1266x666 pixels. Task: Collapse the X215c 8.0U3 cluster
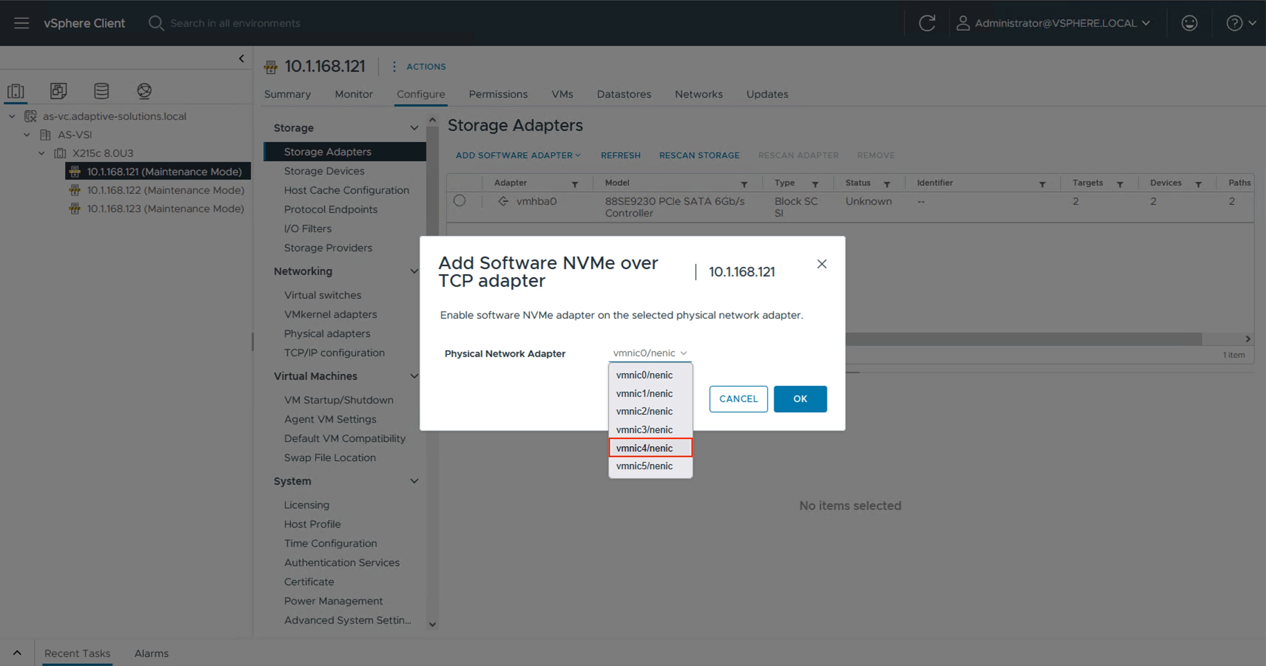(x=42, y=153)
